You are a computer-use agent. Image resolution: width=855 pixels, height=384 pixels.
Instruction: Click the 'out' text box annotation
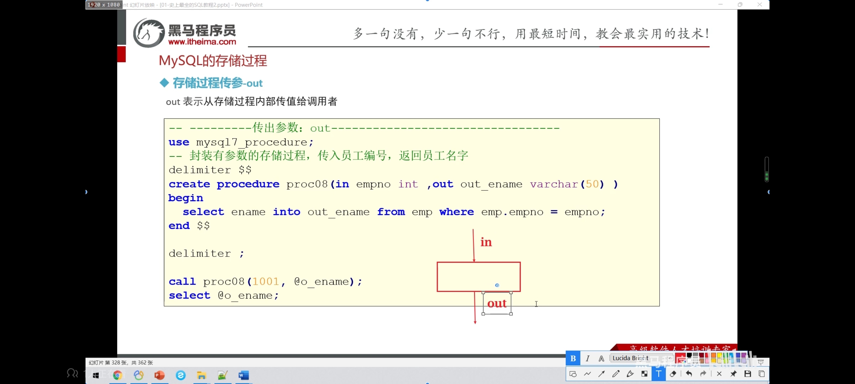click(497, 303)
